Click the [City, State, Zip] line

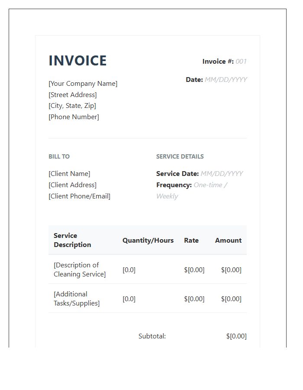point(72,106)
